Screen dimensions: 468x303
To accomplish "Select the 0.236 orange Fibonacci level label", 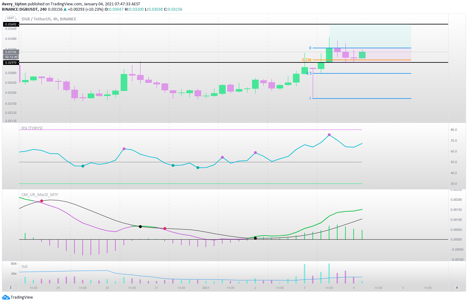I will tap(307, 60).
